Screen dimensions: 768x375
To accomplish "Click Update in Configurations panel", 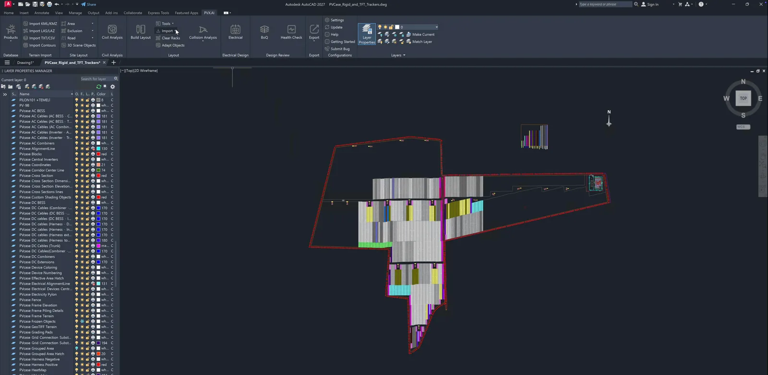I will coord(334,27).
